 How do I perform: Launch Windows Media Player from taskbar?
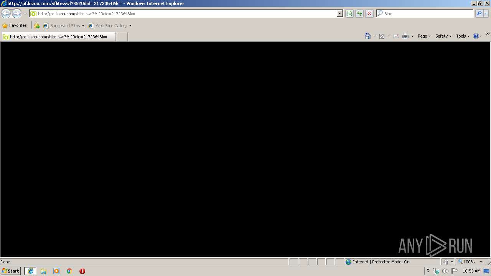[x=56, y=271]
